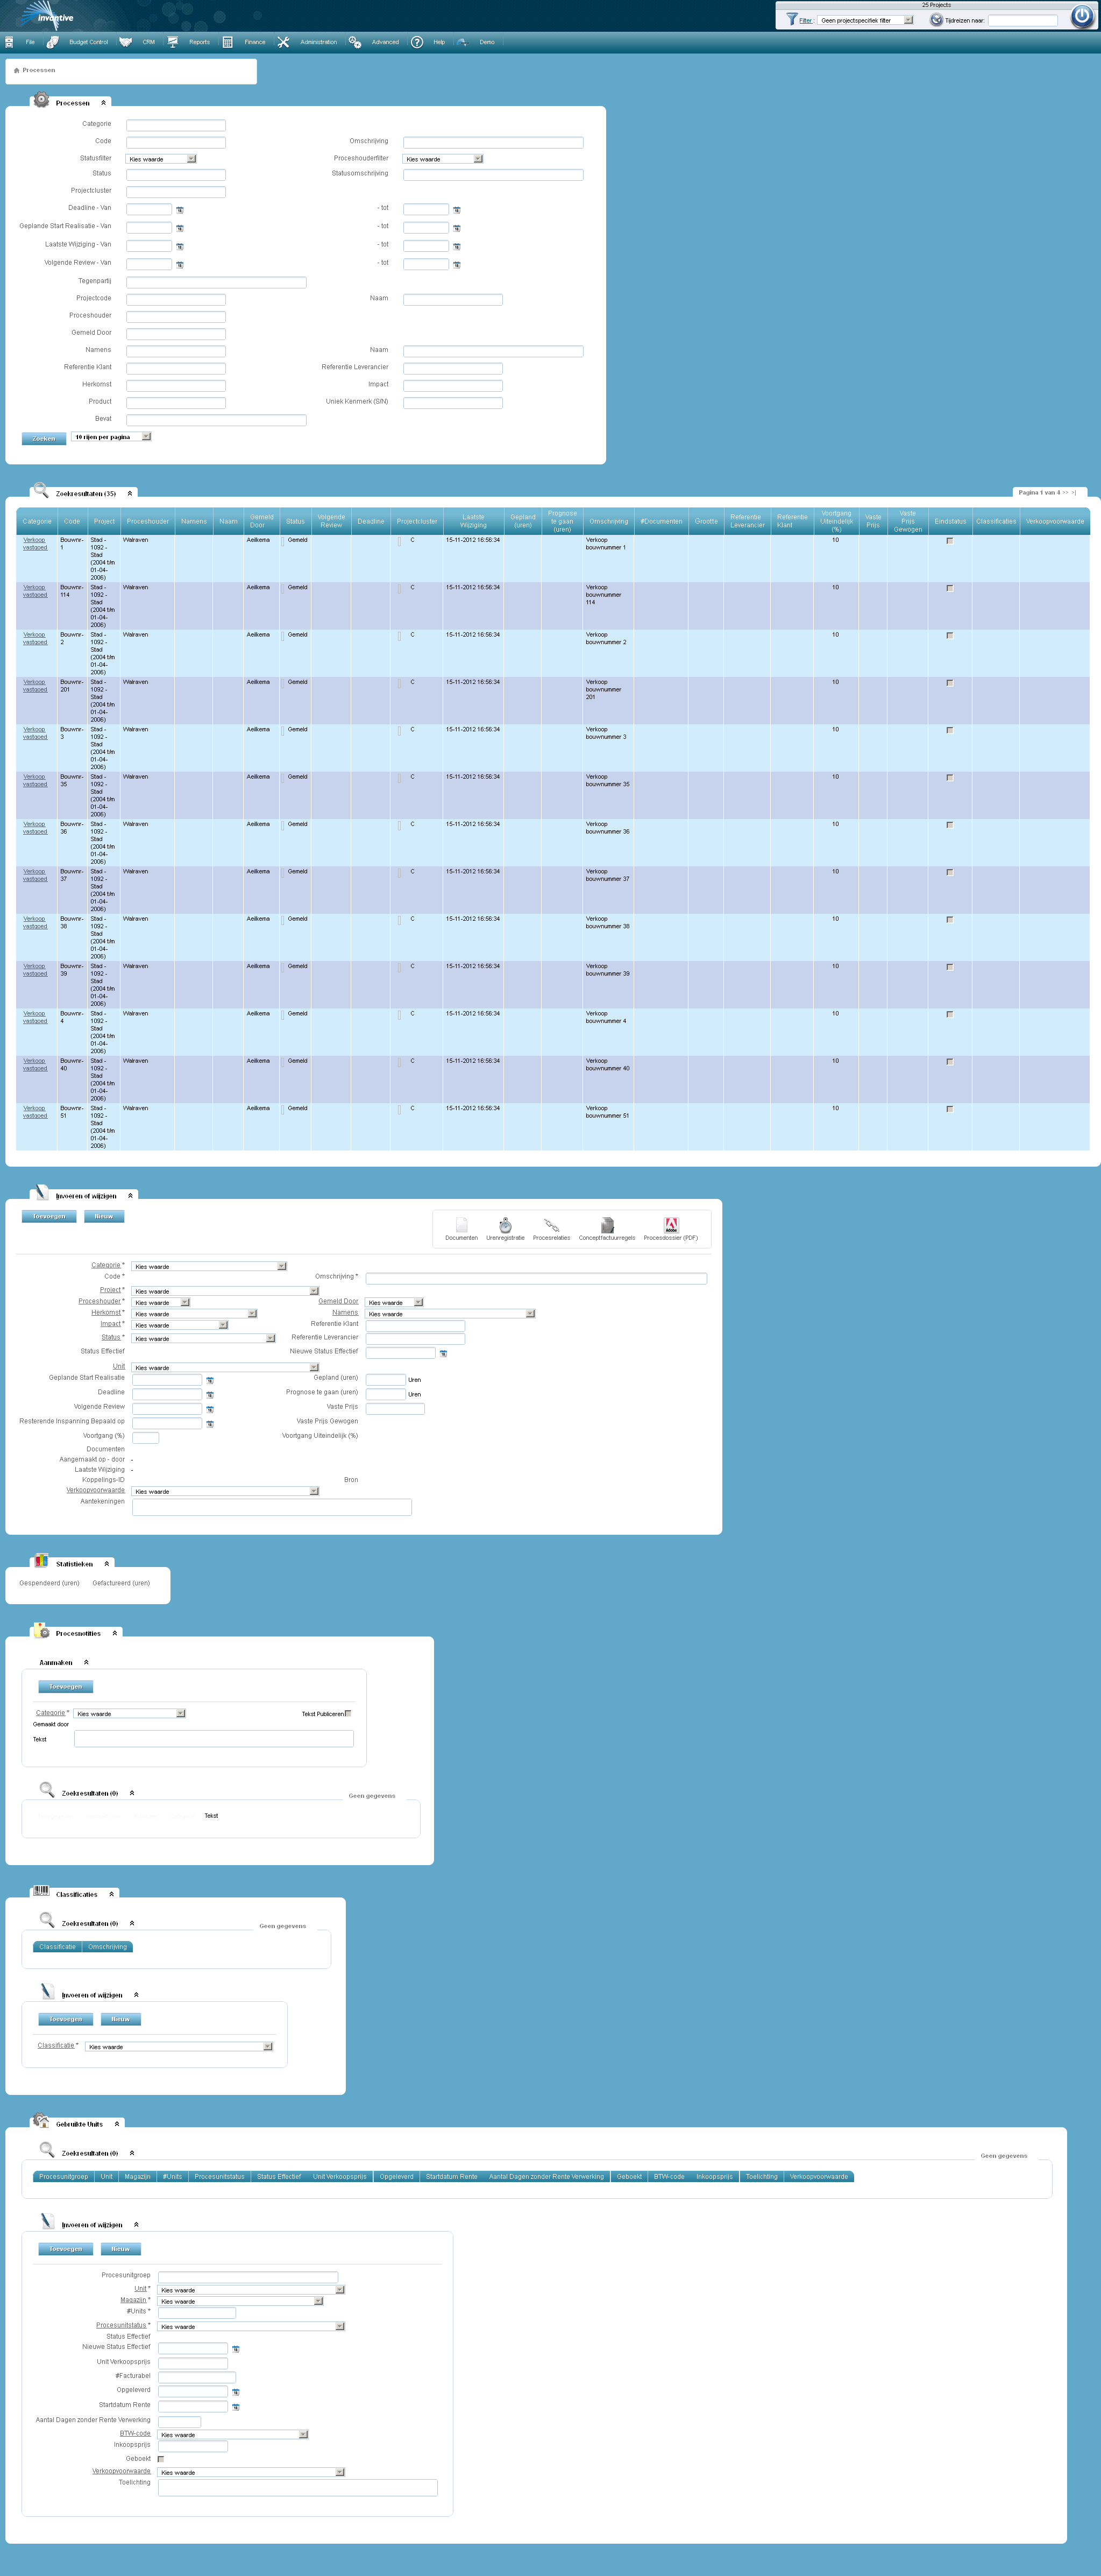The image size is (1101, 2576).
Task: Click the Advanced gears icon
Action: [x=354, y=42]
